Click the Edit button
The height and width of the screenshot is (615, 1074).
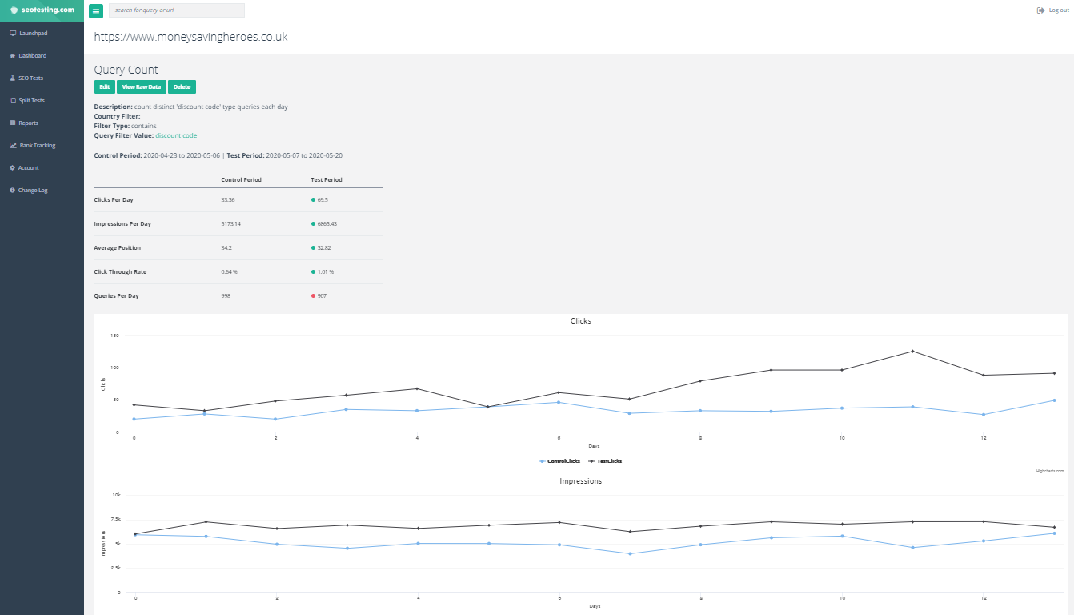[105, 86]
